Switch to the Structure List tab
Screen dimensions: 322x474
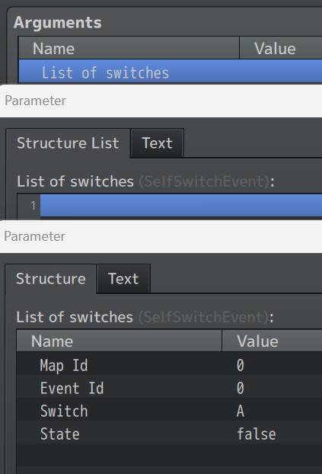pyautogui.click(x=68, y=143)
